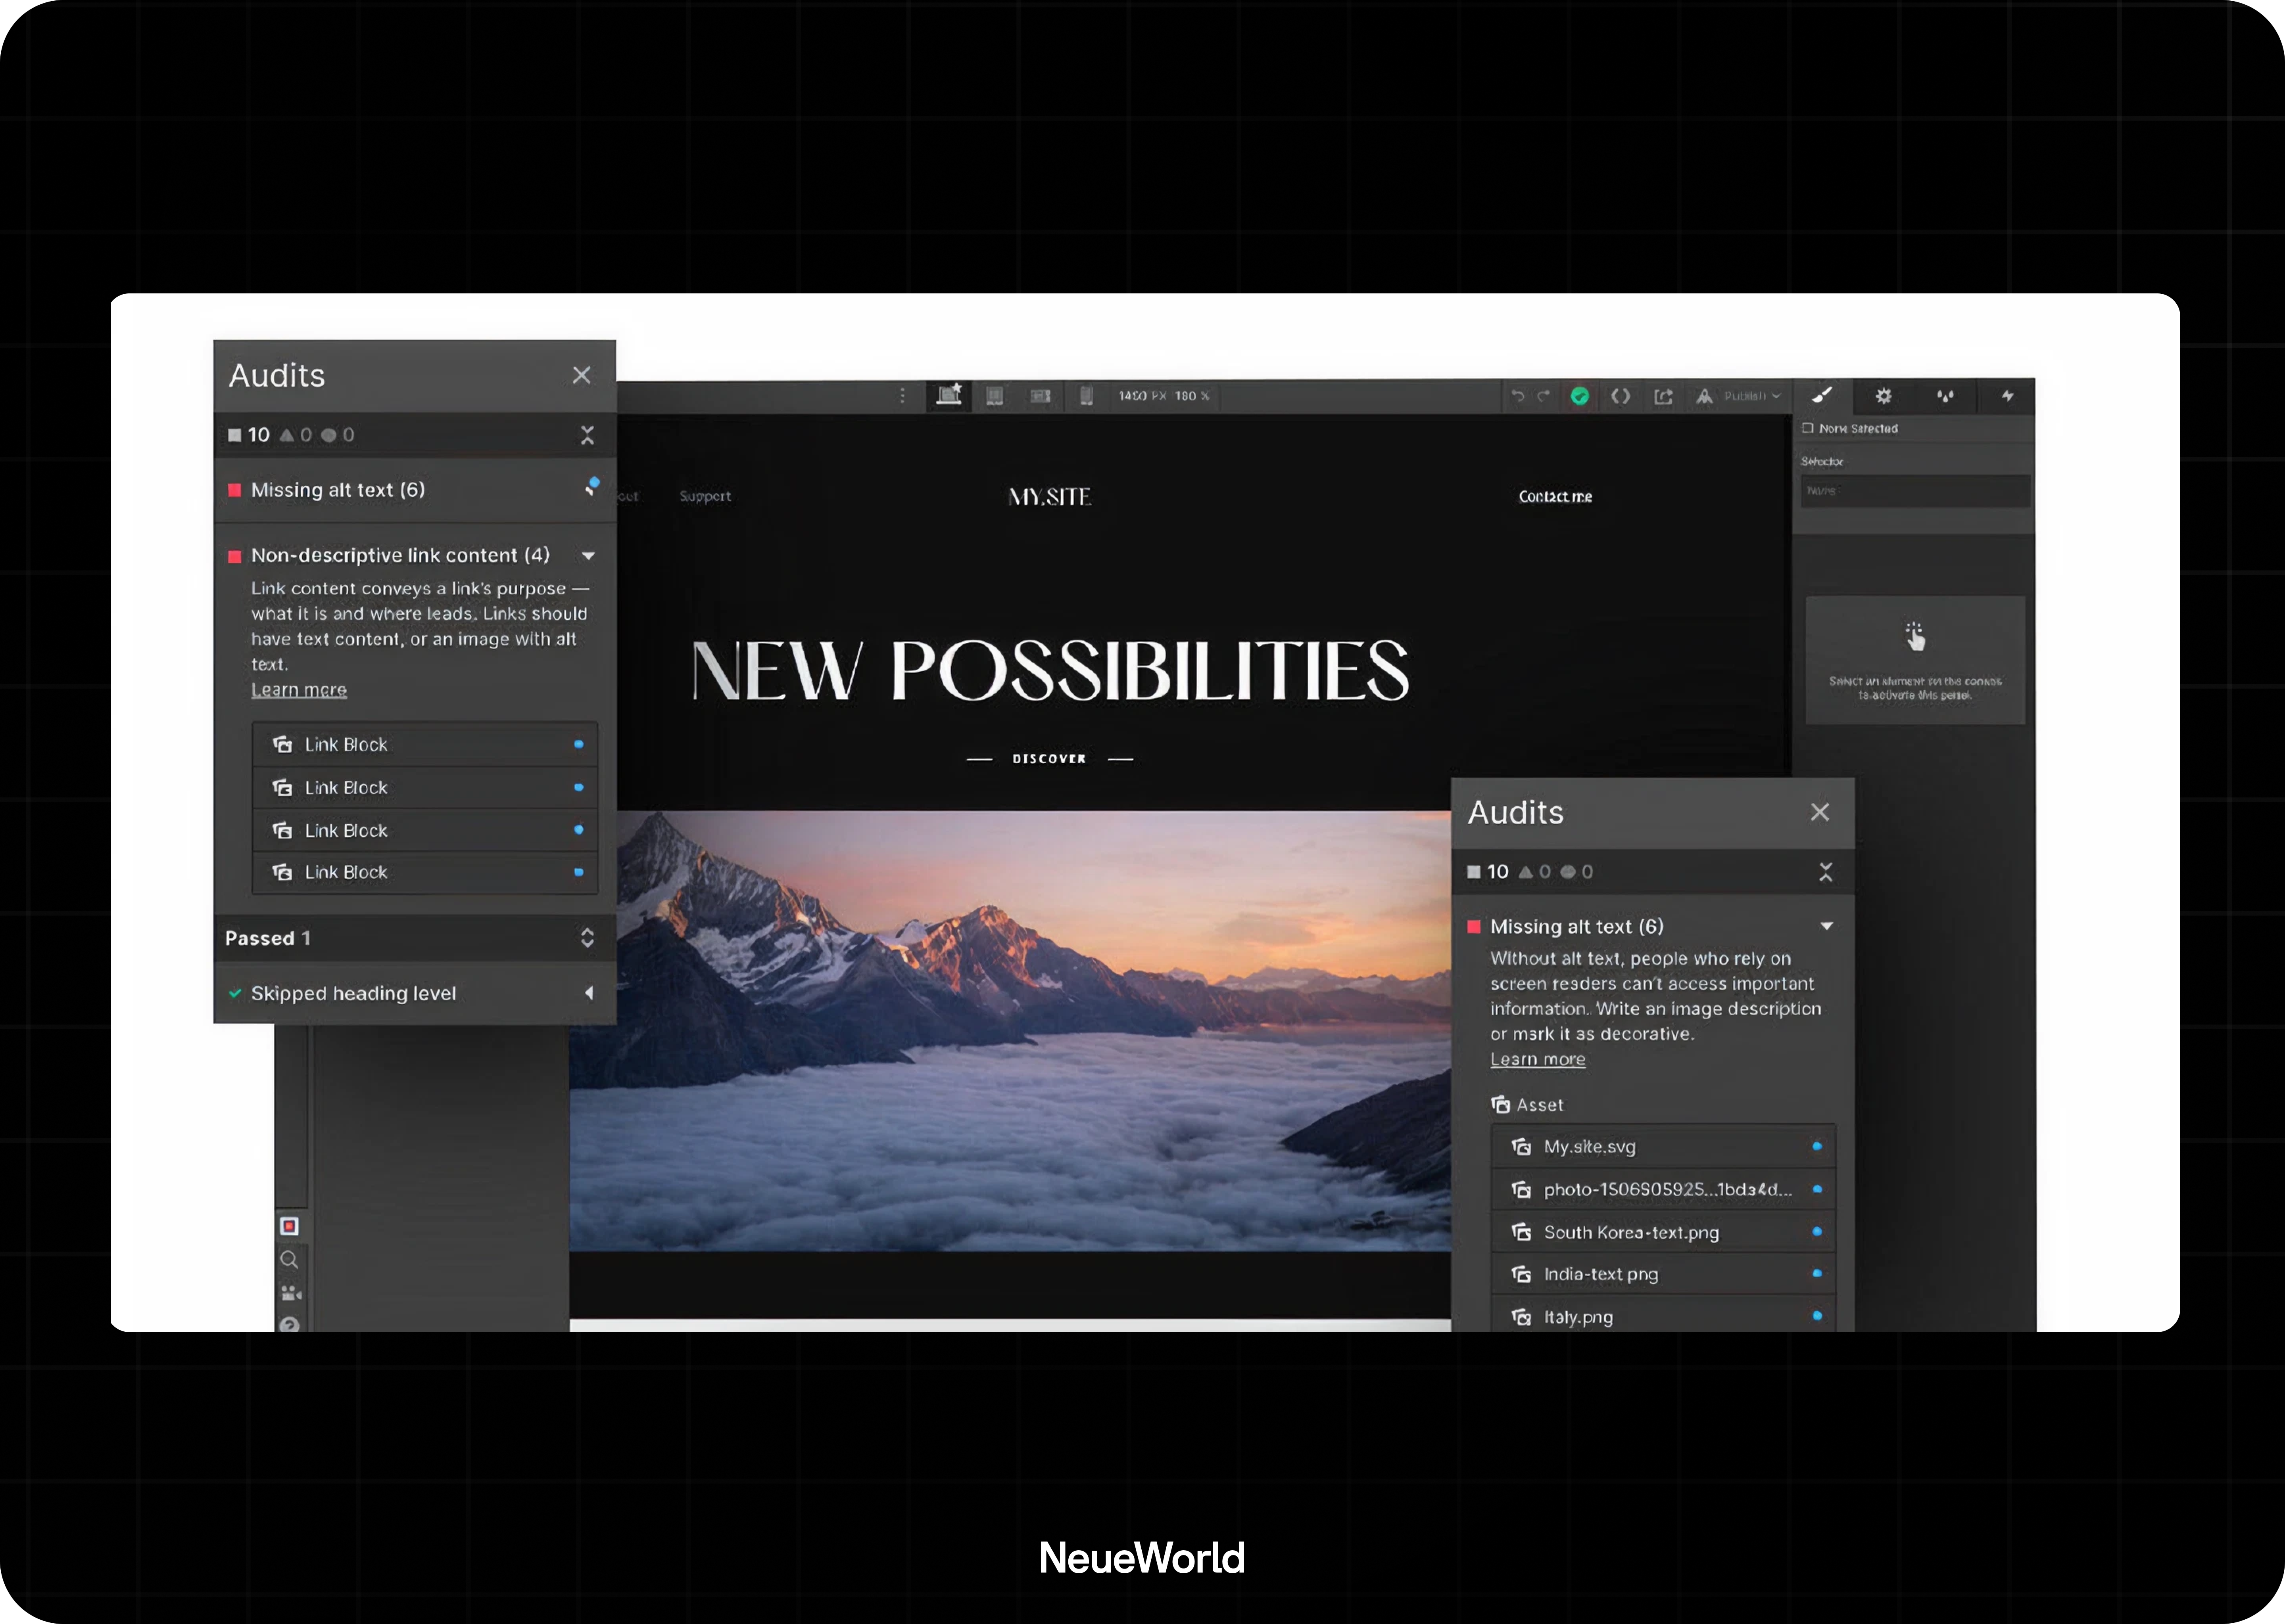The image size is (2285, 1624).
Task: Click the Selector input field
Action: [1916, 491]
